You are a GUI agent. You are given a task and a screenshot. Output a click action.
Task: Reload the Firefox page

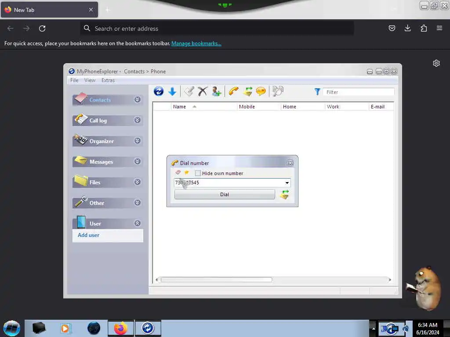pos(42,29)
